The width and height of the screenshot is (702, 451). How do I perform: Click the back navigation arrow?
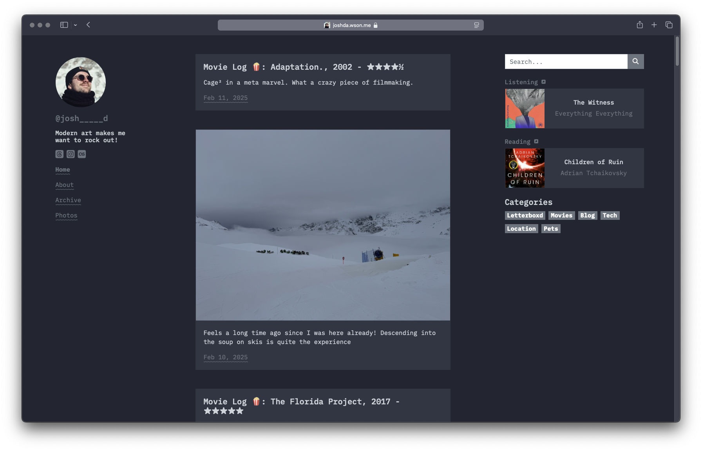[x=88, y=25]
